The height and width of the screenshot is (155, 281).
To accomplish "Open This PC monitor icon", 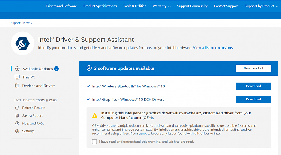I will [x=17, y=77].
